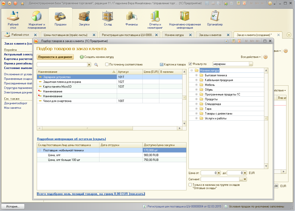The image size is (295, 211).
Task: Expand the Обувь folder
Action: 196,90
